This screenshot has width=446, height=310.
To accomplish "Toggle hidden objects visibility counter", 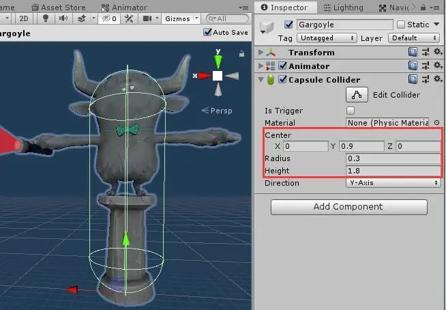I will point(109,19).
